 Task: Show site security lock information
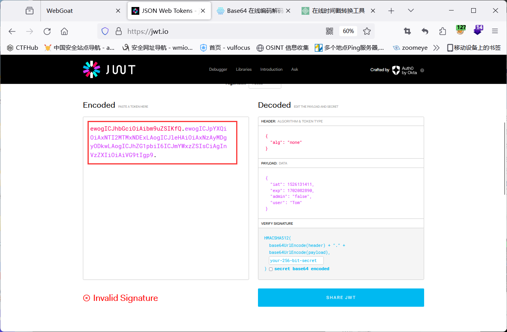coord(118,31)
